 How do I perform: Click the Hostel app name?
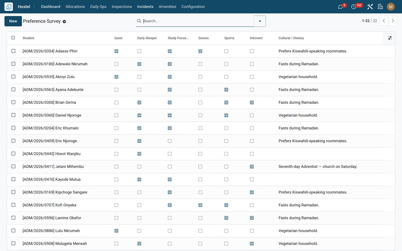coord(24,7)
